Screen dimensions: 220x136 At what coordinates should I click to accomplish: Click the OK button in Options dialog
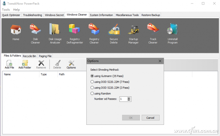[x=131, y=118]
